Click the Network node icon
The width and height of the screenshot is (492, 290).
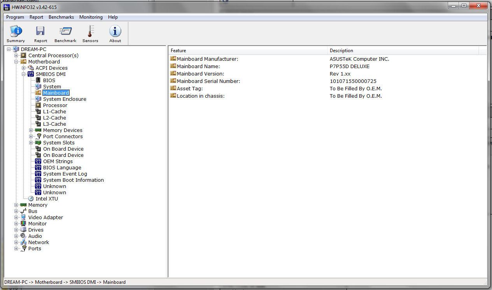pyautogui.click(x=23, y=243)
